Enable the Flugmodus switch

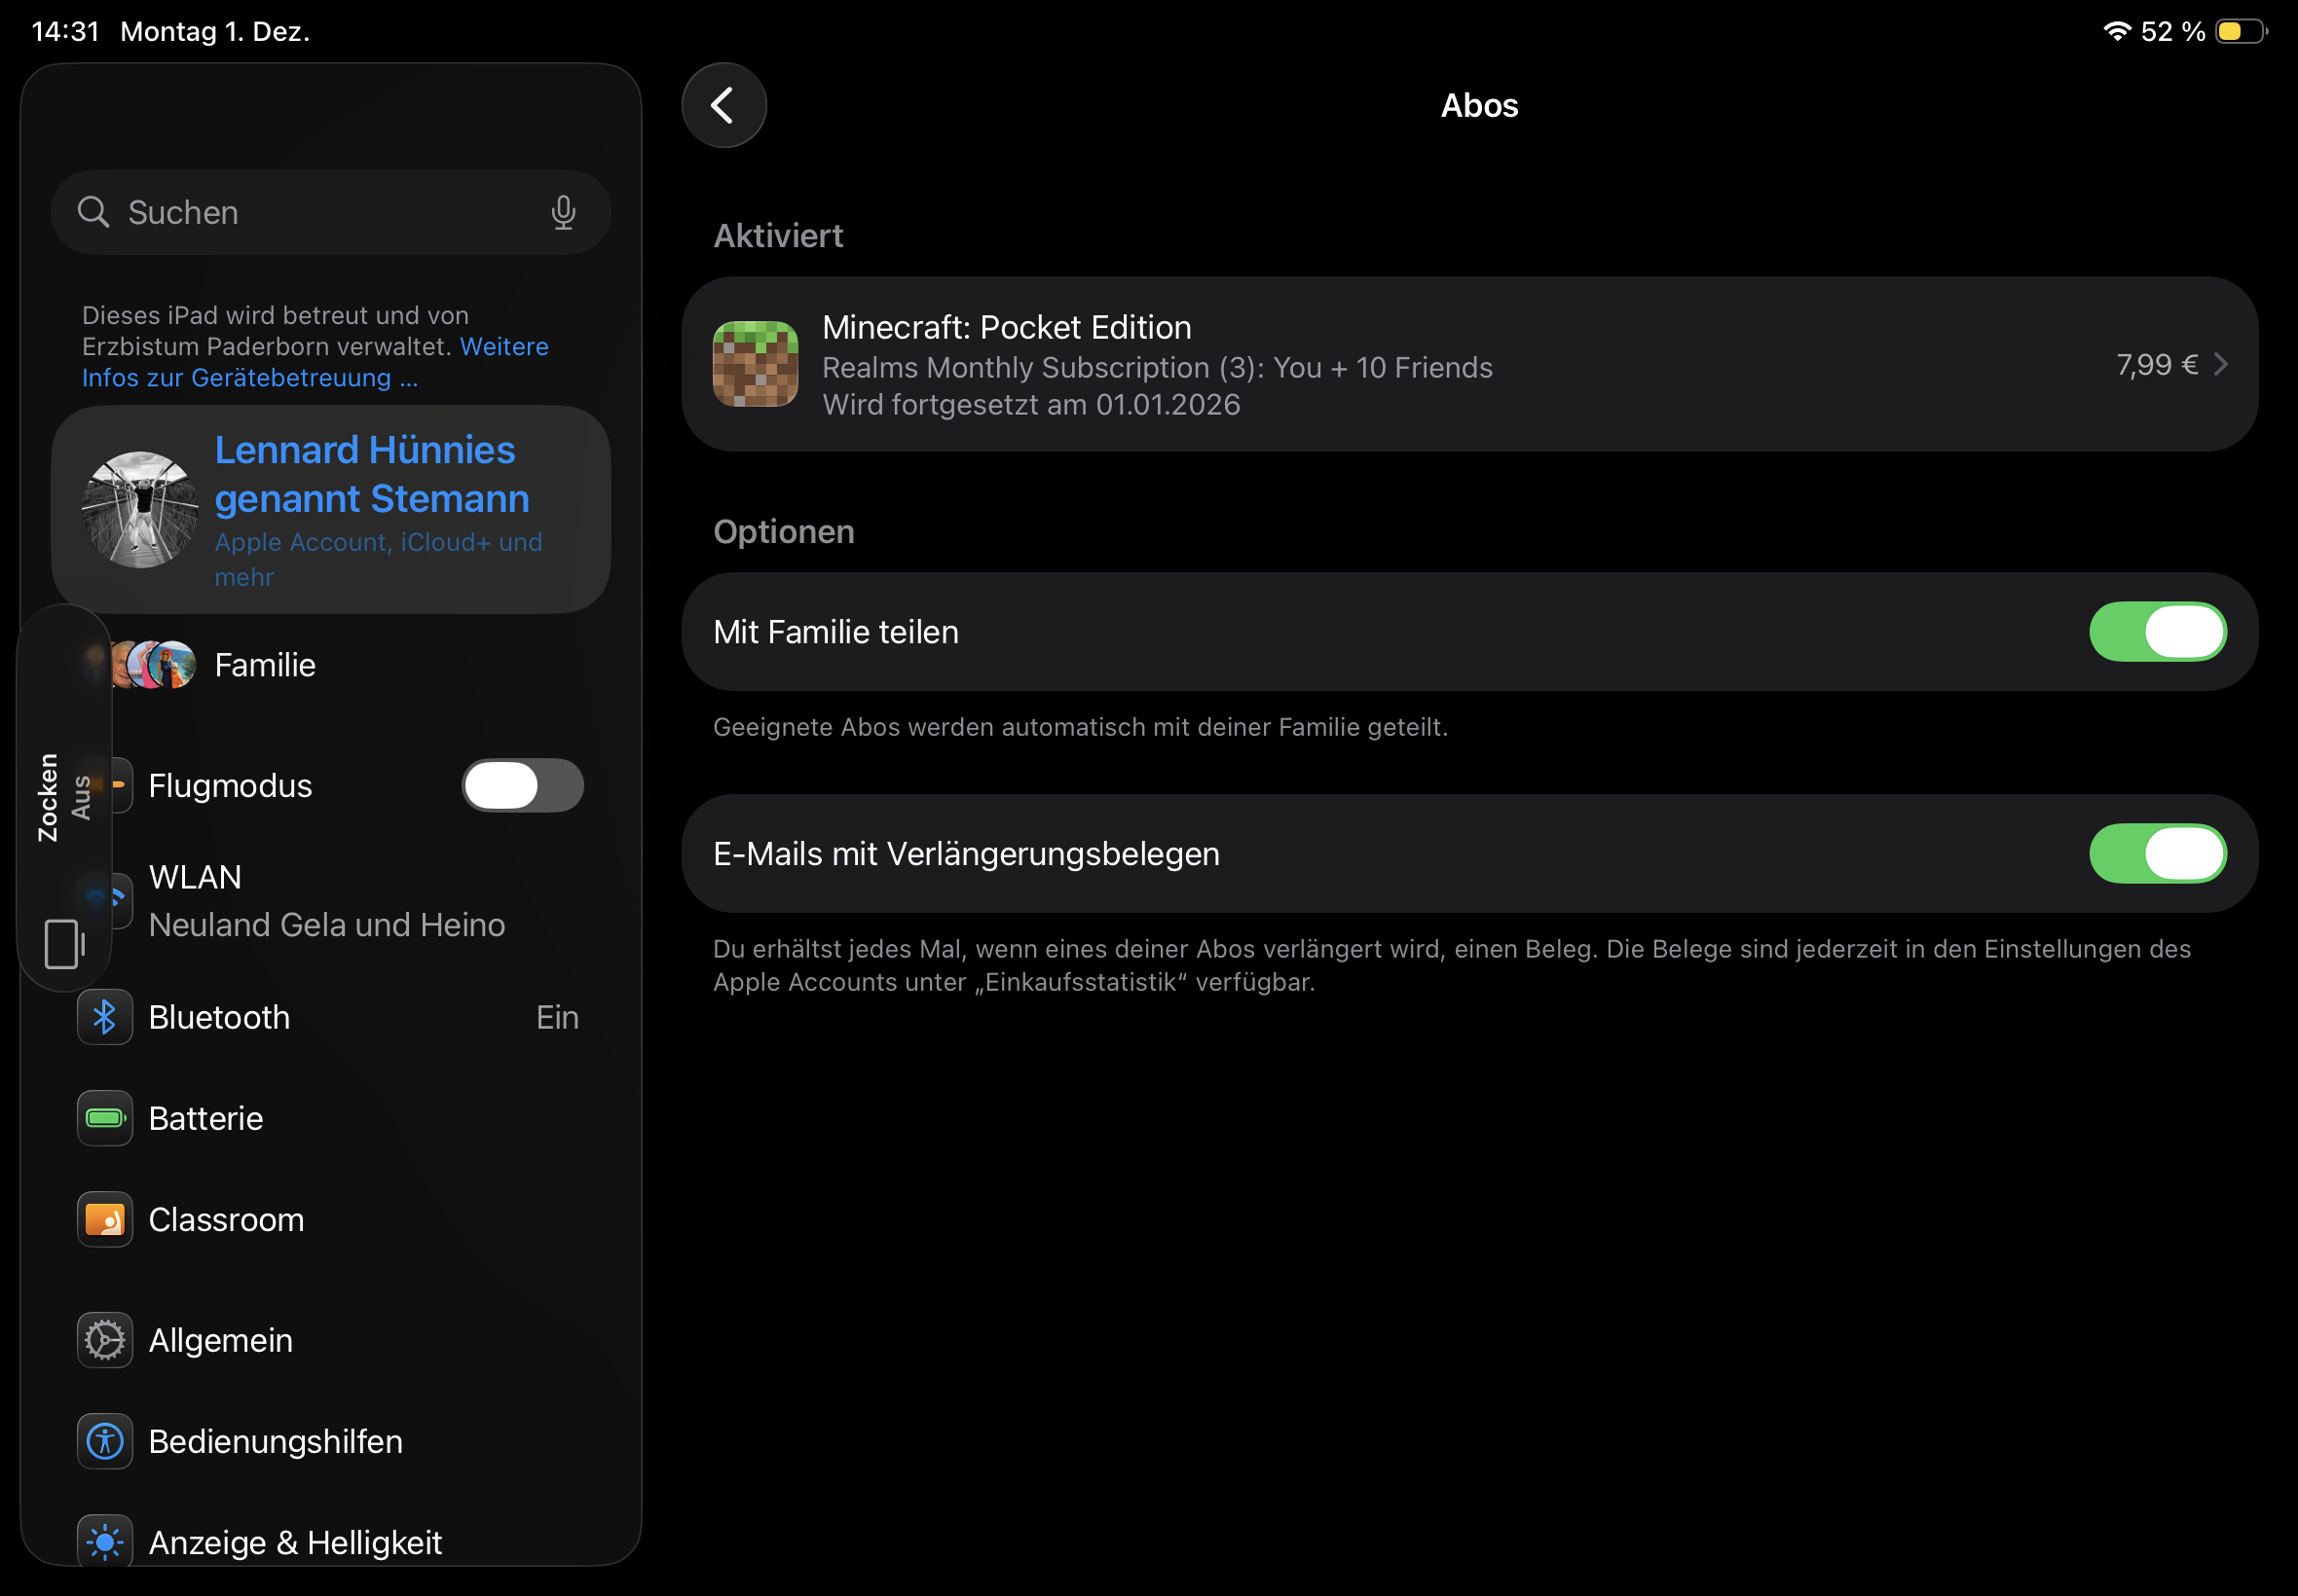tap(522, 785)
